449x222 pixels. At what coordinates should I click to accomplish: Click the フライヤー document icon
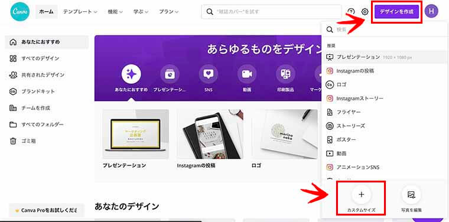330,112
